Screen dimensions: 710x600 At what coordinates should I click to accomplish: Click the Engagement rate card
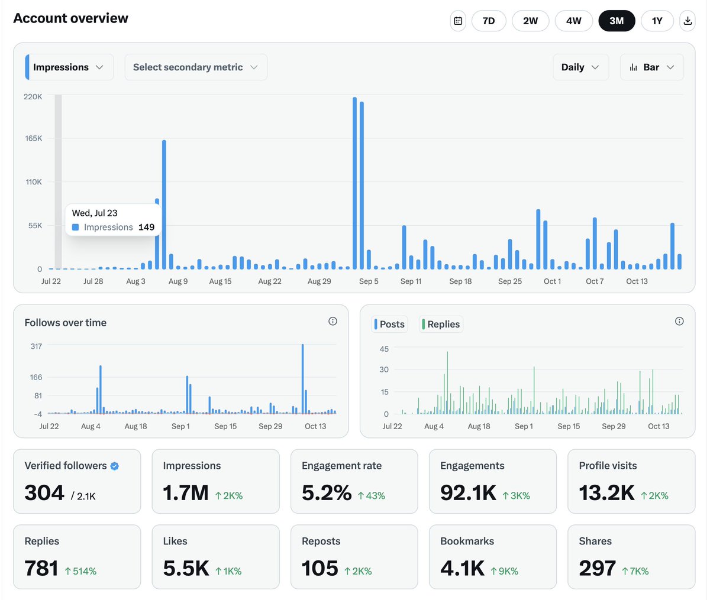(x=354, y=481)
